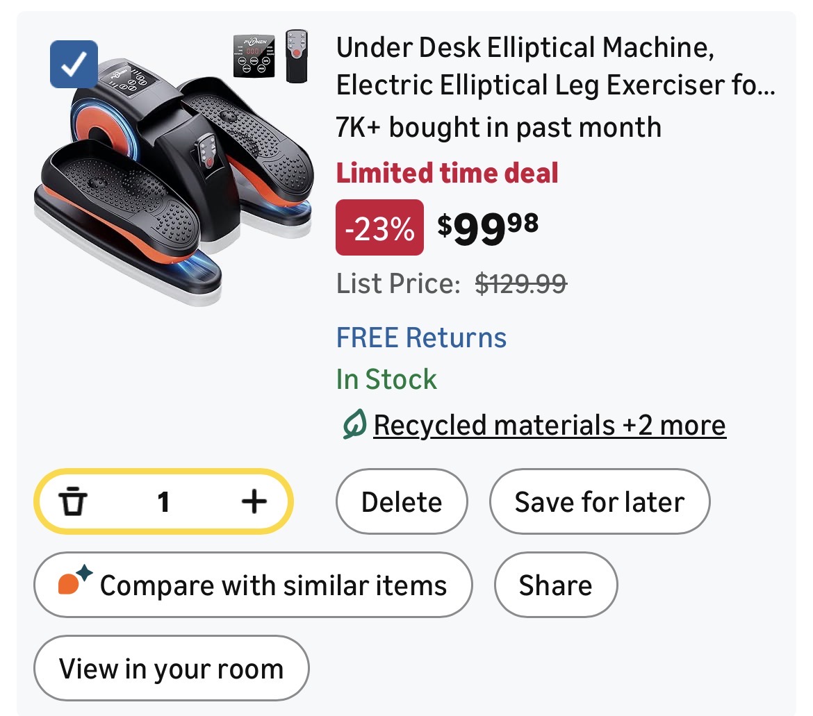This screenshot has height=716, width=813.
Task: Click the remote control inset picture
Action: coord(297,56)
